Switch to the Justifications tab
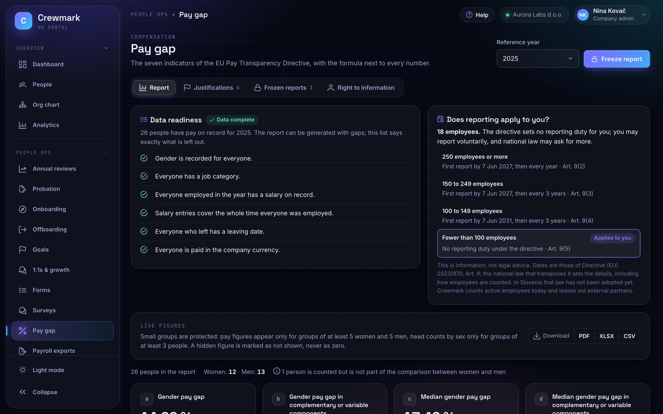The height and width of the screenshot is (414, 663). [x=211, y=88]
